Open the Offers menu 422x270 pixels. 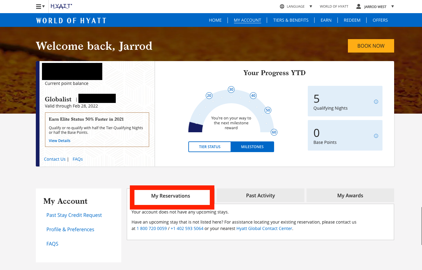[x=380, y=20]
